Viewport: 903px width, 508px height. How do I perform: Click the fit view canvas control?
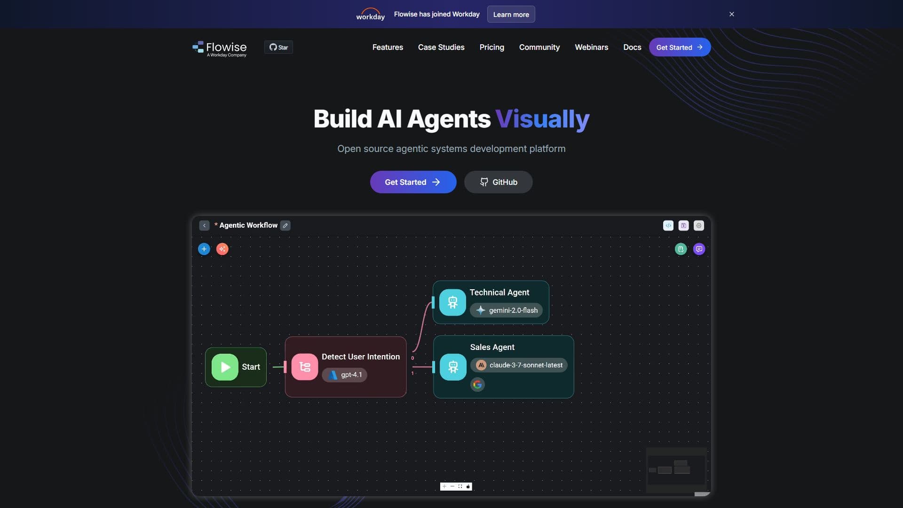pos(460,486)
